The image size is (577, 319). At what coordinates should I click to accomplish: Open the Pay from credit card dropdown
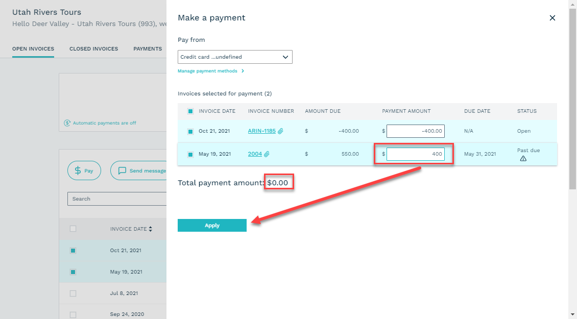tap(235, 57)
